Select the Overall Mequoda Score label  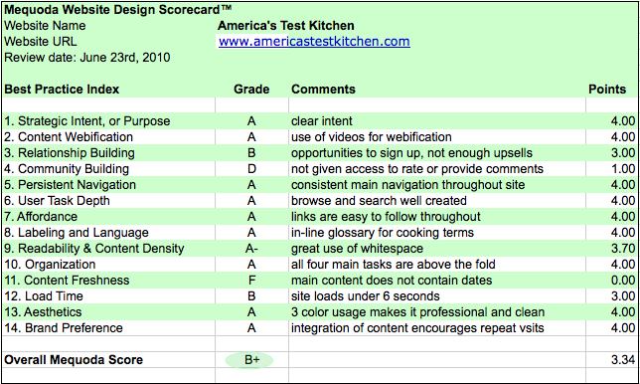coord(74,360)
